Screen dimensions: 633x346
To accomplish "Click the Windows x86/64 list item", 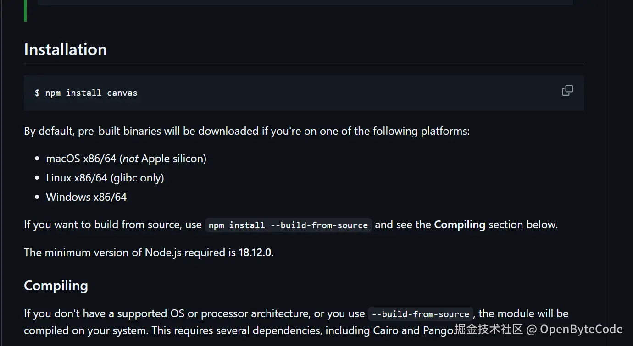I will pos(86,197).
